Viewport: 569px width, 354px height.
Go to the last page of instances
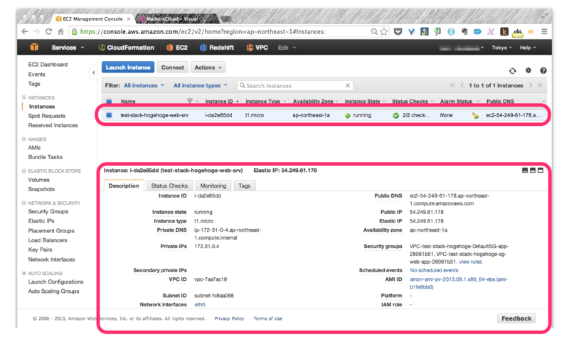point(540,85)
